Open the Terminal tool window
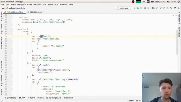 click(68, 98)
